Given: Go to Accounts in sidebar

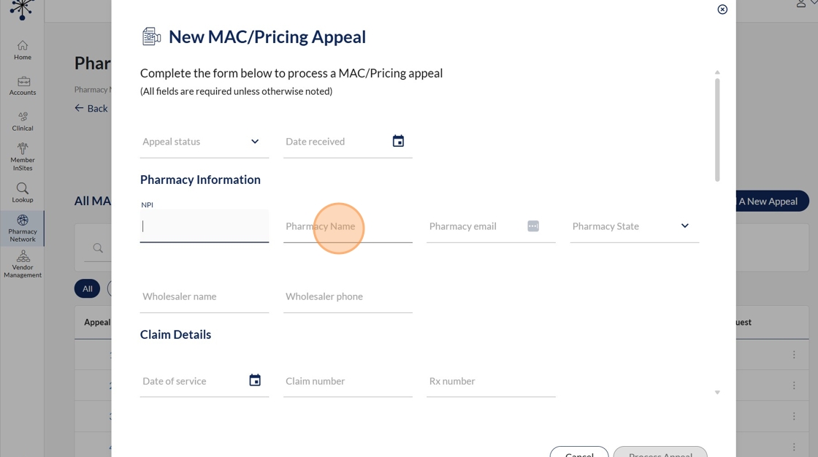Looking at the screenshot, I should click(x=23, y=85).
